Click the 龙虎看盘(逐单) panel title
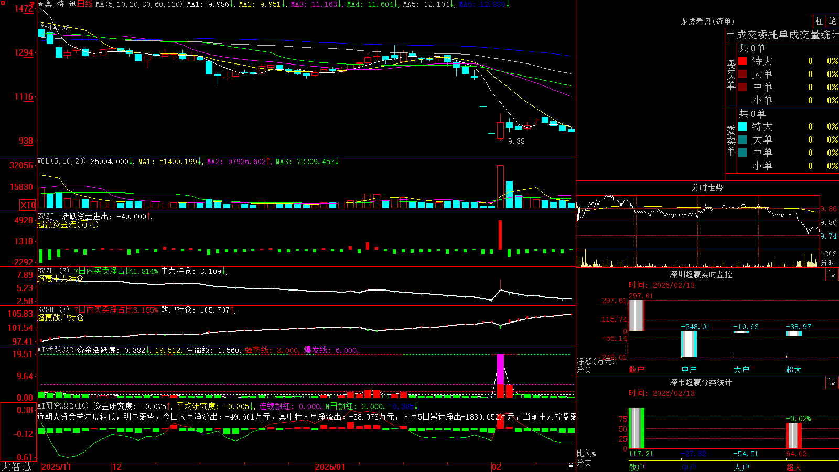The height and width of the screenshot is (472, 839). click(707, 22)
